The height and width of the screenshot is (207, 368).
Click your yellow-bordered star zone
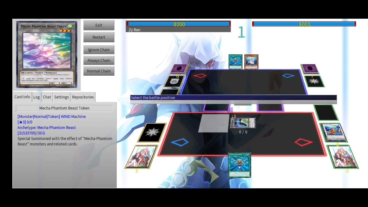click(x=152, y=133)
